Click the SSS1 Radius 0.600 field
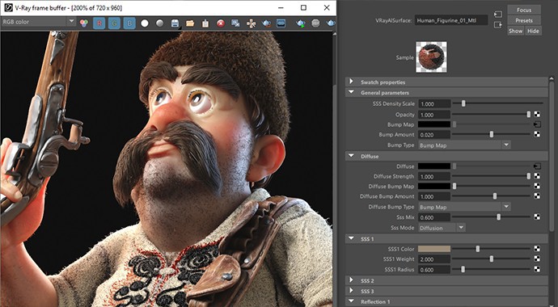The width and height of the screenshot is (558, 307). point(434,269)
